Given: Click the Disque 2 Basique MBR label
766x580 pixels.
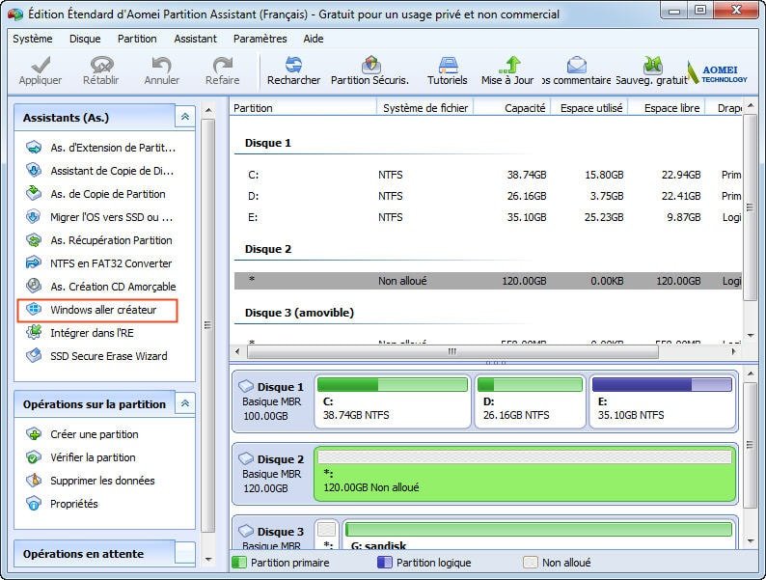Looking at the screenshot, I should pyautogui.click(x=273, y=474).
